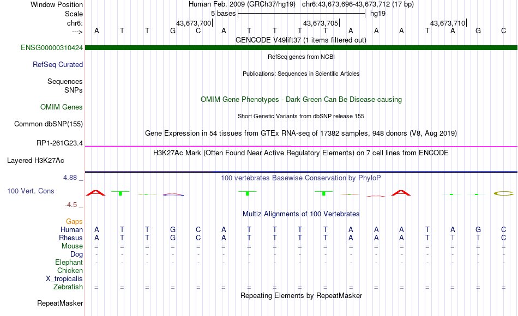Select the Mouse alignment row label

tap(73, 246)
